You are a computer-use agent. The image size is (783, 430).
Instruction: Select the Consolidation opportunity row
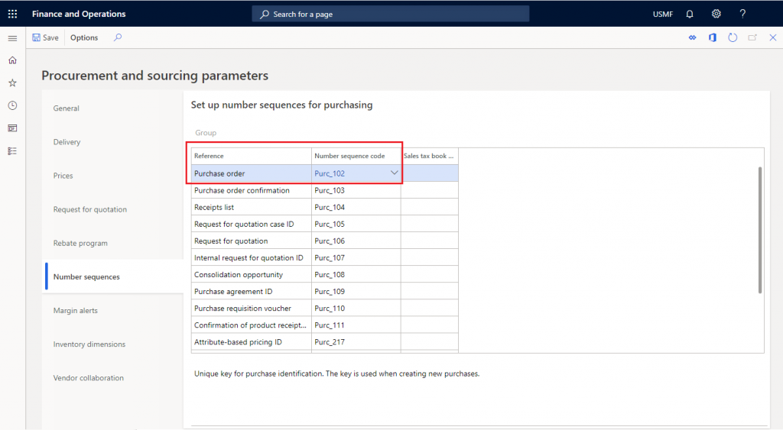click(324, 275)
